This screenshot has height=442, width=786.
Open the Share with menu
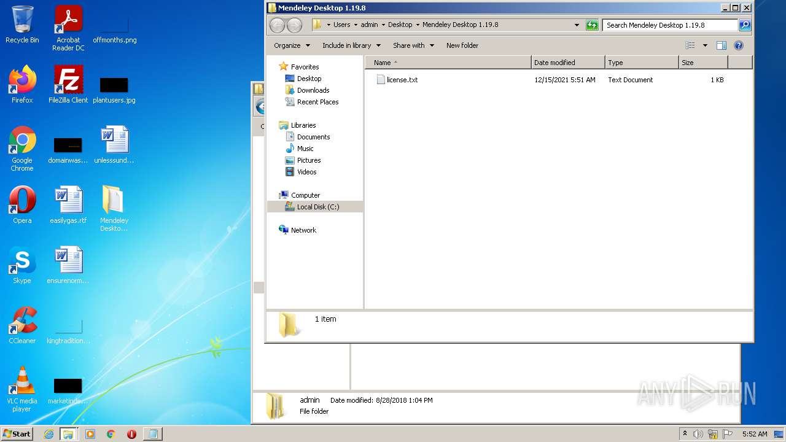pyautogui.click(x=413, y=45)
